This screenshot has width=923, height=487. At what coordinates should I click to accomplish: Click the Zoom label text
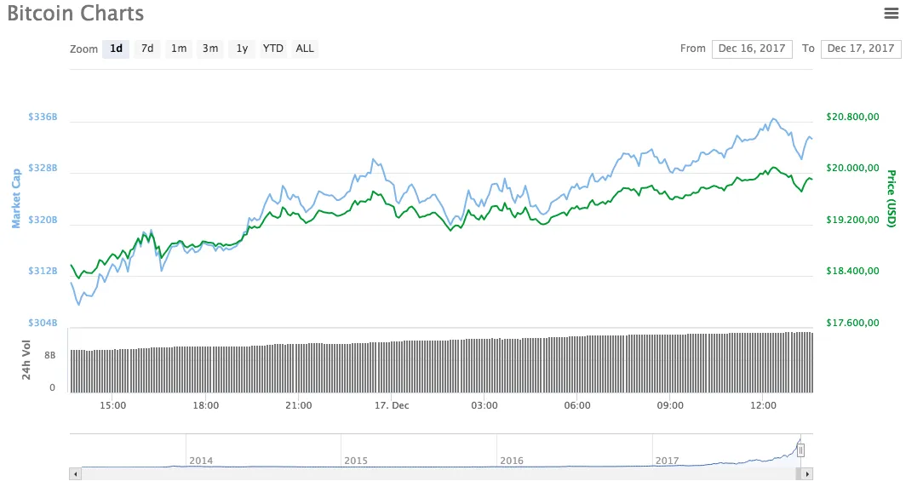[83, 49]
